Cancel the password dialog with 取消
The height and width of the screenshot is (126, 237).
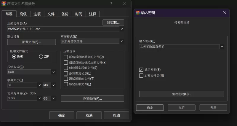(182, 108)
